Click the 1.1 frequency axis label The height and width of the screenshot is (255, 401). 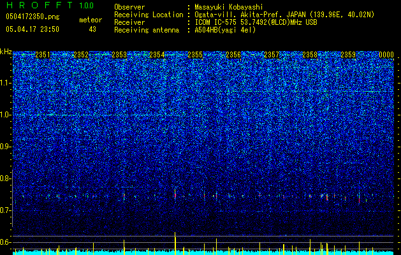[x=6, y=83]
